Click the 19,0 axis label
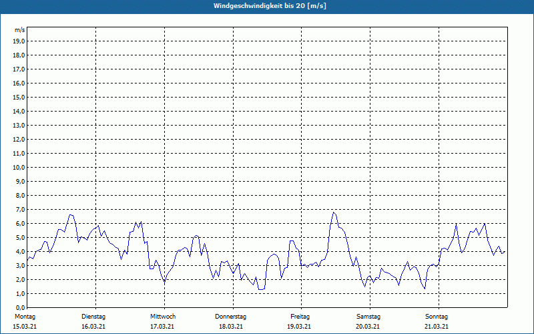534x334 pixels. click(19, 41)
